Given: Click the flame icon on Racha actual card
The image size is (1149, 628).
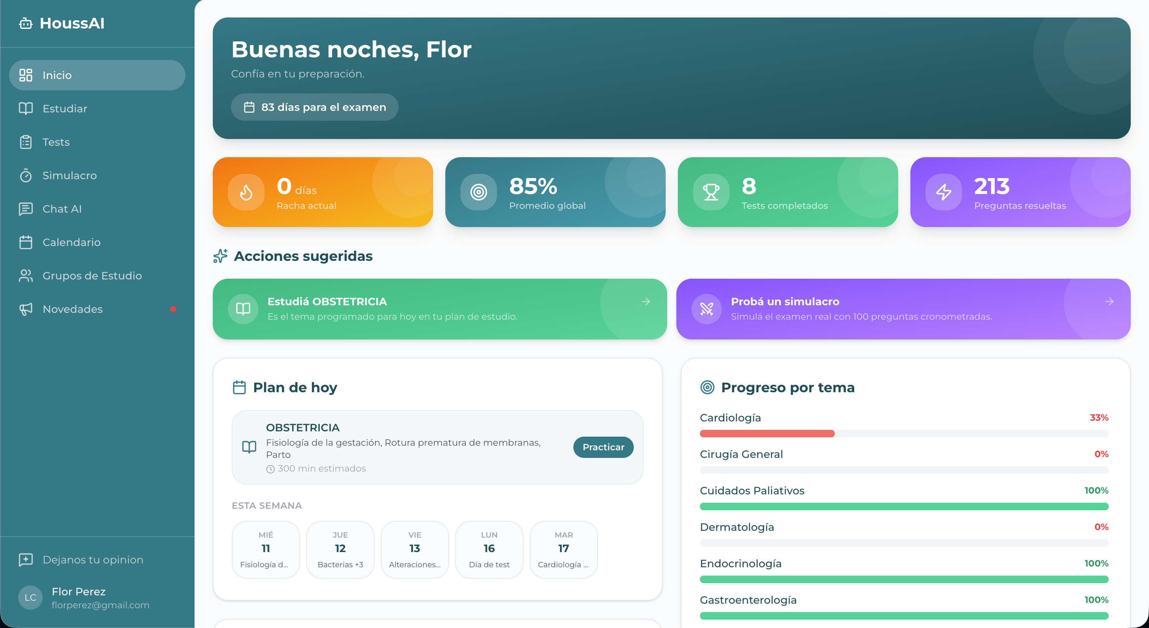Looking at the screenshot, I should [x=246, y=192].
